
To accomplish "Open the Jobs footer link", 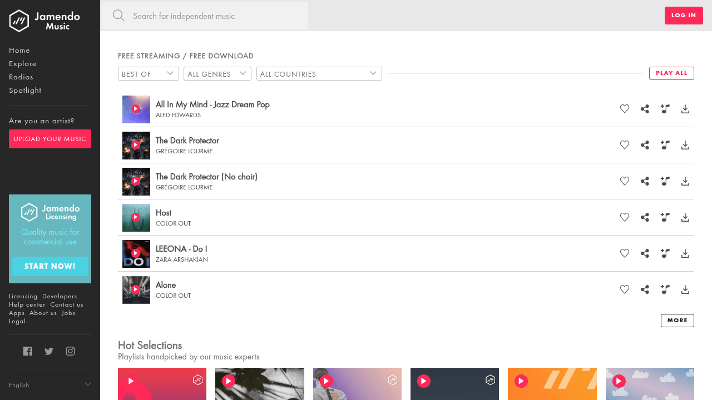I will click(x=68, y=313).
